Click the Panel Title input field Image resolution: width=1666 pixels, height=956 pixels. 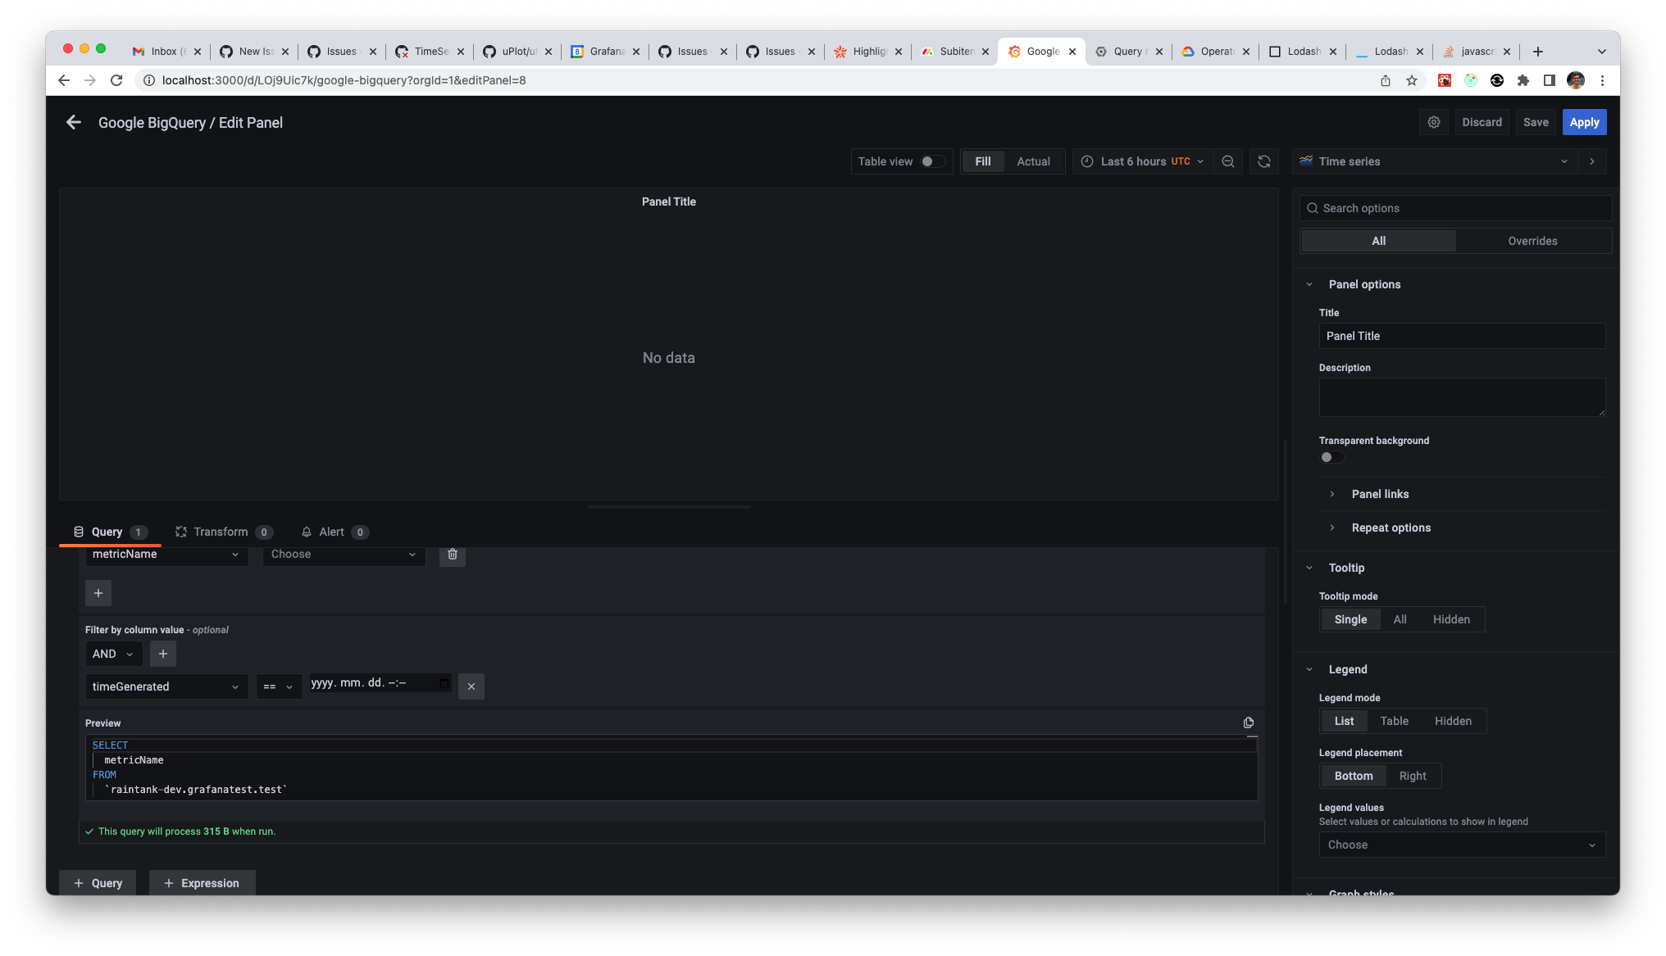point(1462,336)
